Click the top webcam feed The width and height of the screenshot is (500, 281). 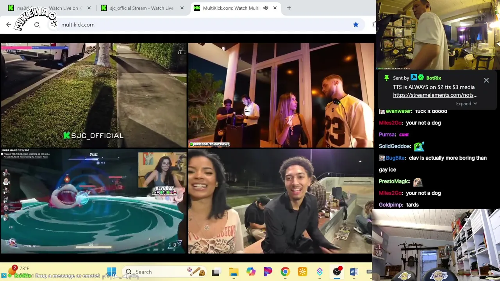438,35
